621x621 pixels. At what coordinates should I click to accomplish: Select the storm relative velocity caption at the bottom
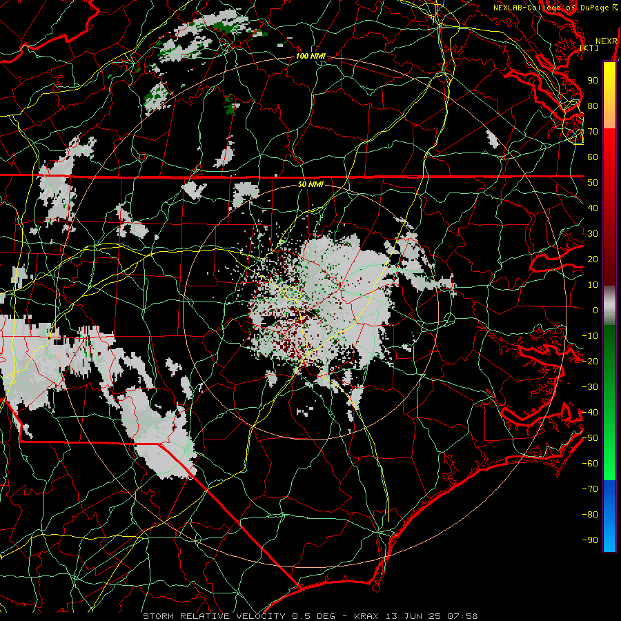[310, 616]
